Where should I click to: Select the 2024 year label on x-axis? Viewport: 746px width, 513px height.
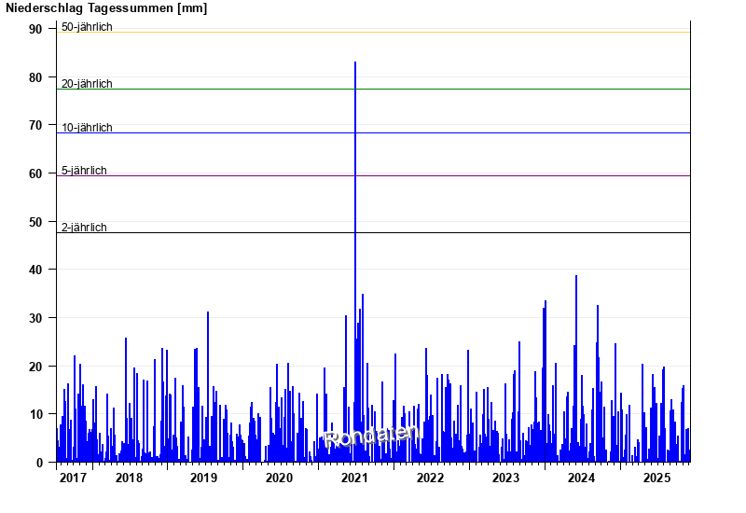(x=581, y=478)
